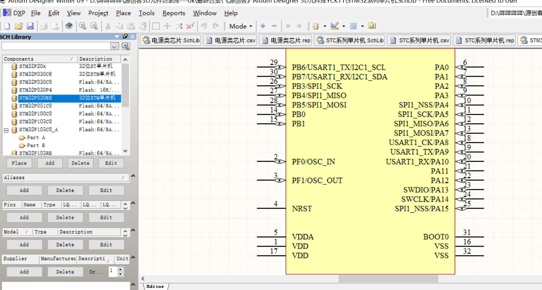Click the drawing utilities pencil icon
The width and height of the screenshot is (542, 290).
pyautogui.click(x=334, y=26)
